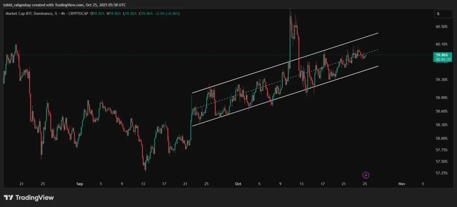Click the purple lightning bolt event icon
Viewport: 457px width, 207px height.
pyautogui.click(x=366, y=175)
